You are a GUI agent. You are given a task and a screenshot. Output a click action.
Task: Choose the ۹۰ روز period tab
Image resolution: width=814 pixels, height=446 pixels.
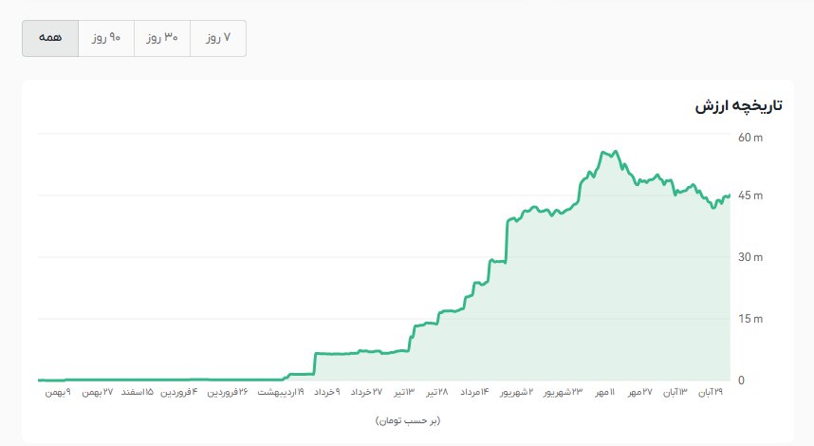pyautogui.click(x=106, y=38)
